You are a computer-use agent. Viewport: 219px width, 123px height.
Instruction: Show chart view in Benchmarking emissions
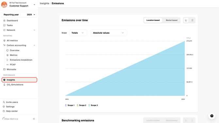pos(186,120)
